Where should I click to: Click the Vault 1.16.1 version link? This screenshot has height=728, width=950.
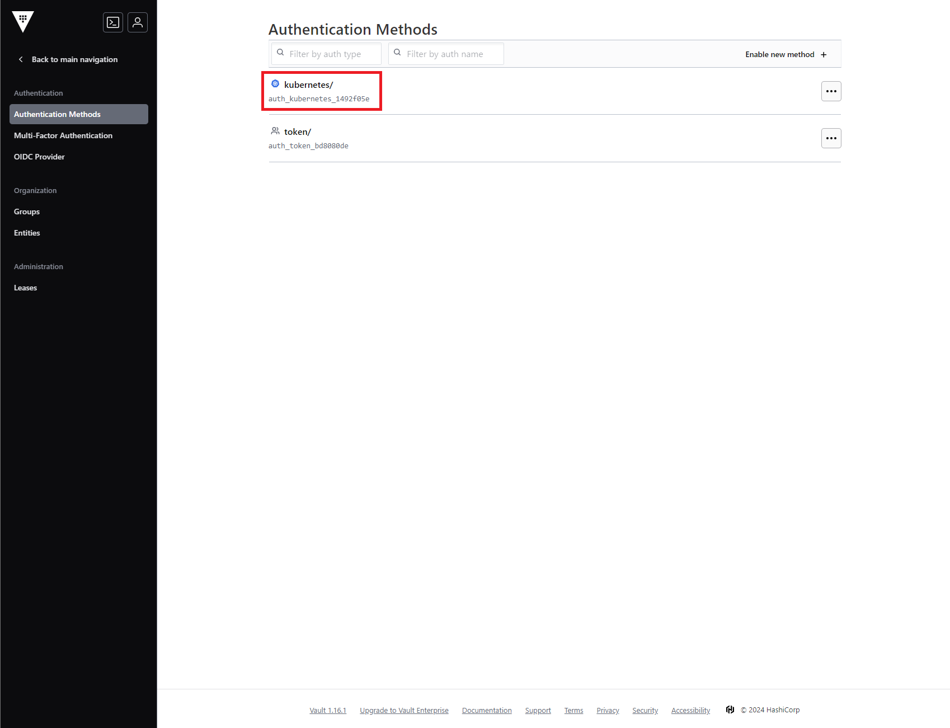[328, 710]
